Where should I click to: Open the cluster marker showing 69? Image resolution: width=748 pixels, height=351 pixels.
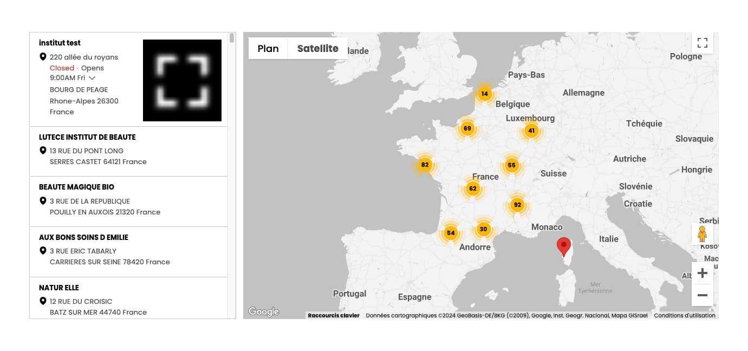point(467,128)
